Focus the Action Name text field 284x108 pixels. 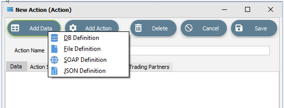(199, 51)
